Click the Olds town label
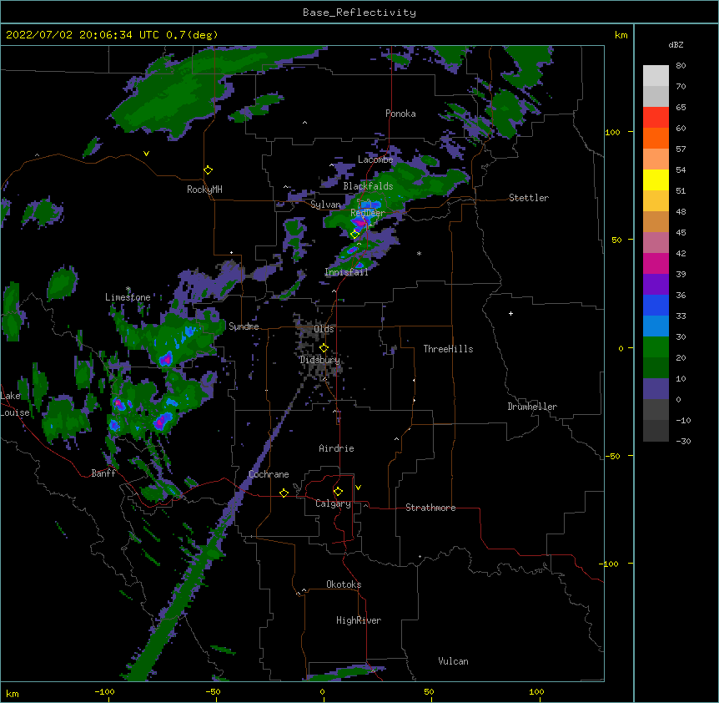This screenshot has height=703, width=719. tap(324, 329)
